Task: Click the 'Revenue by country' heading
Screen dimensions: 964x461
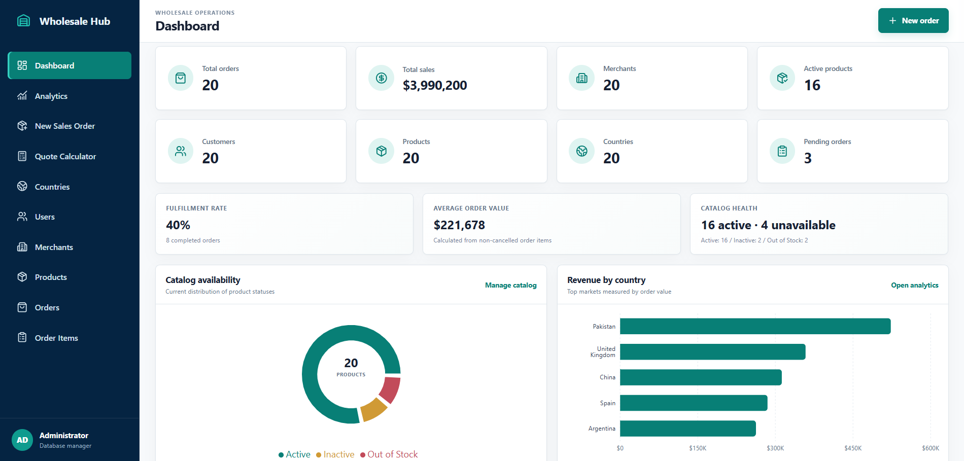Action: tap(606, 280)
